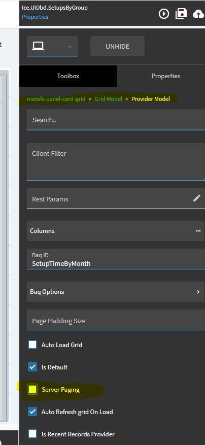Go to metafx-panel-card-grid breadcrumb
This screenshot has width=205, height=445.
point(56,99)
